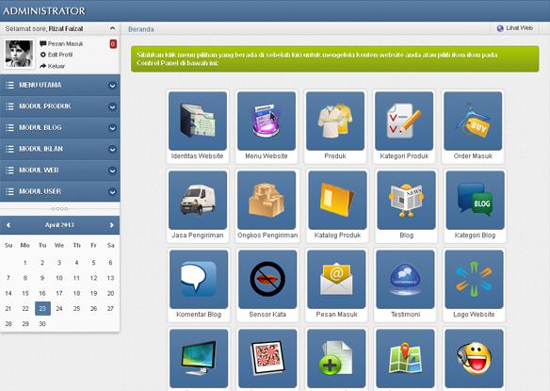
Task: Open the Logo Website icon
Action: (474, 280)
